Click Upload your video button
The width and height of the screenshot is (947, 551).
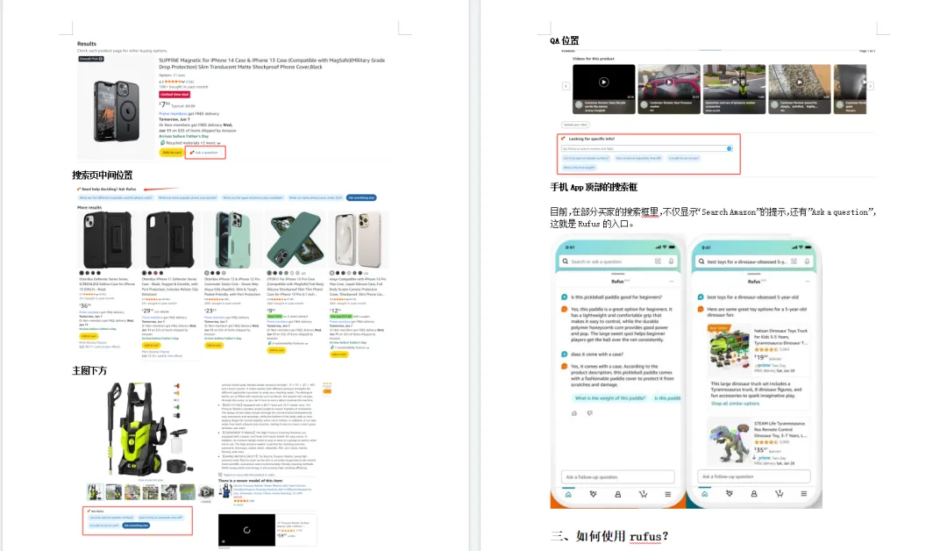click(575, 125)
